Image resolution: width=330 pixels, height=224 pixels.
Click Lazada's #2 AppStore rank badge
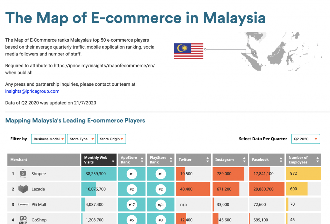132,189
